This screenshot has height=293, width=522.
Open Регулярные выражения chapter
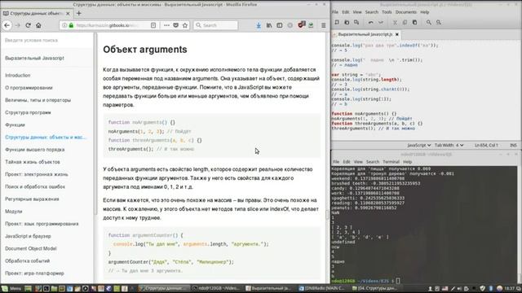(32, 199)
